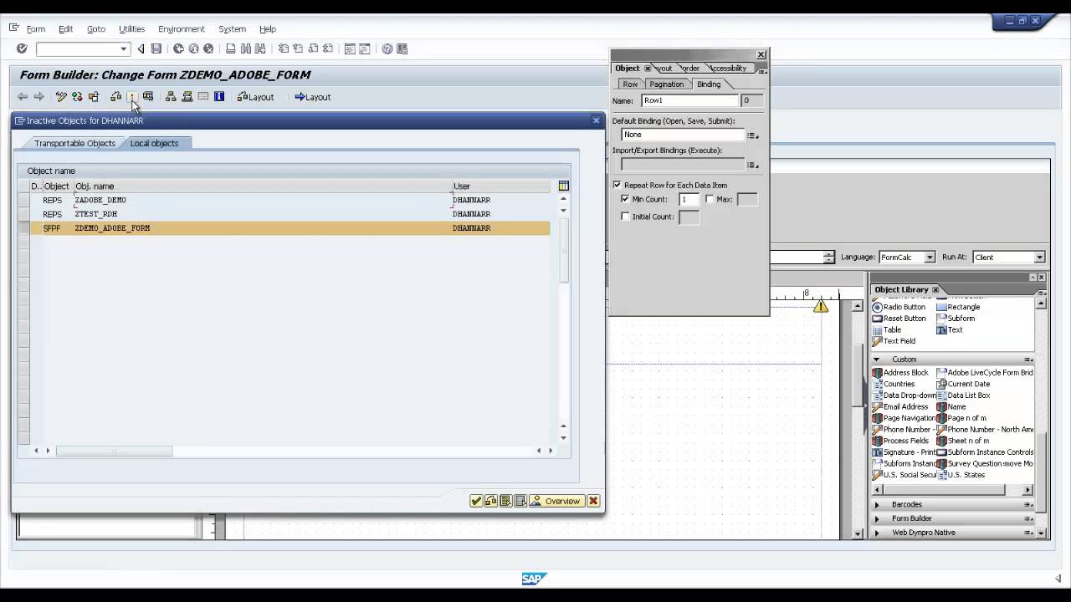Open the Default Binding options menu icon
1071x602 pixels.
752,135
